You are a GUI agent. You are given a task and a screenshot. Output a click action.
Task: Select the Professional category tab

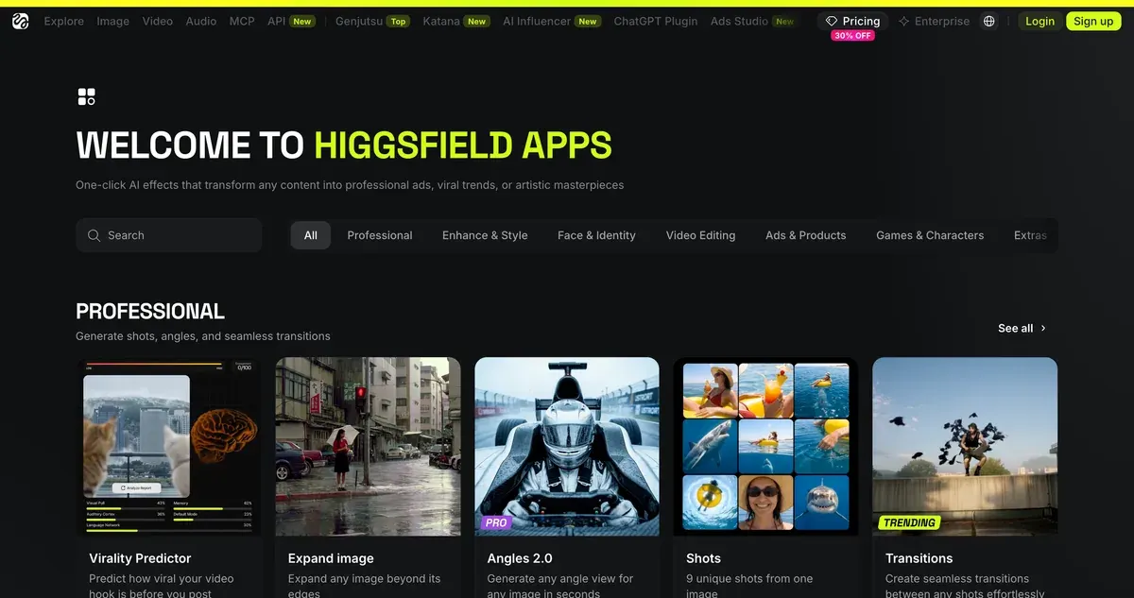(380, 235)
